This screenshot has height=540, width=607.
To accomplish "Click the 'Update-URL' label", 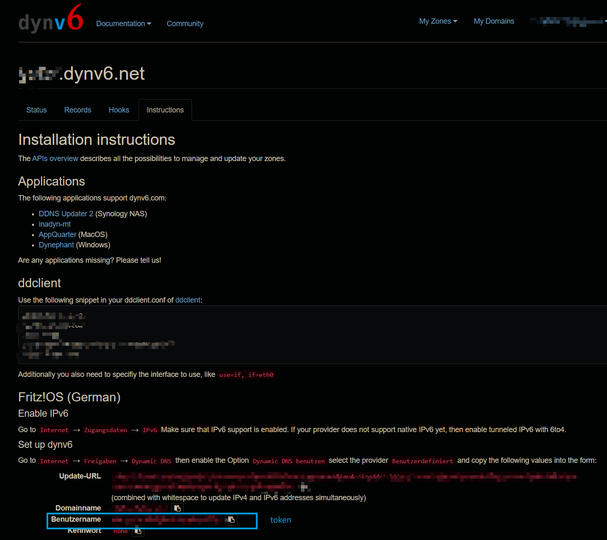I will coord(80,476).
